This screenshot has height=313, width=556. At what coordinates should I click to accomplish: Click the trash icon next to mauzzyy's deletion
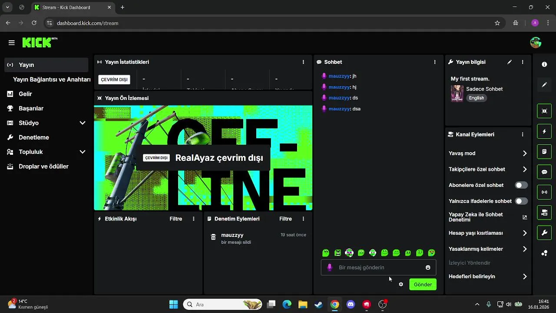213,237
